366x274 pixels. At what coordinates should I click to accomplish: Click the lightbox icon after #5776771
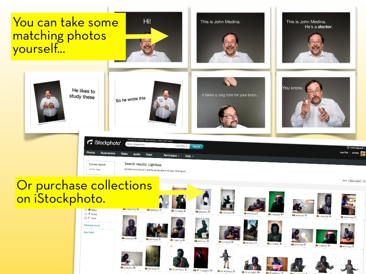(257, 243)
